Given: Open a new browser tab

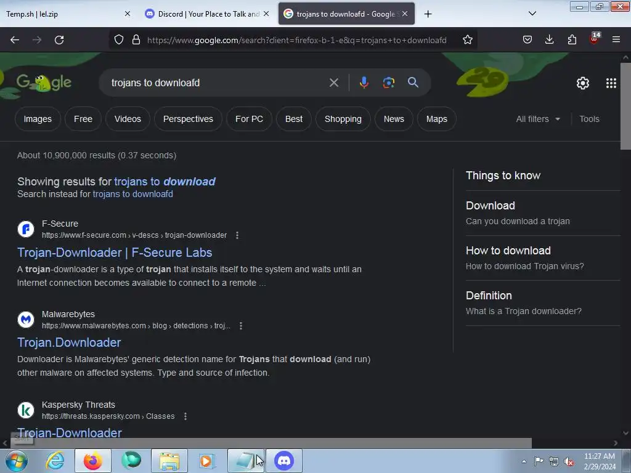Looking at the screenshot, I should (428, 14).
